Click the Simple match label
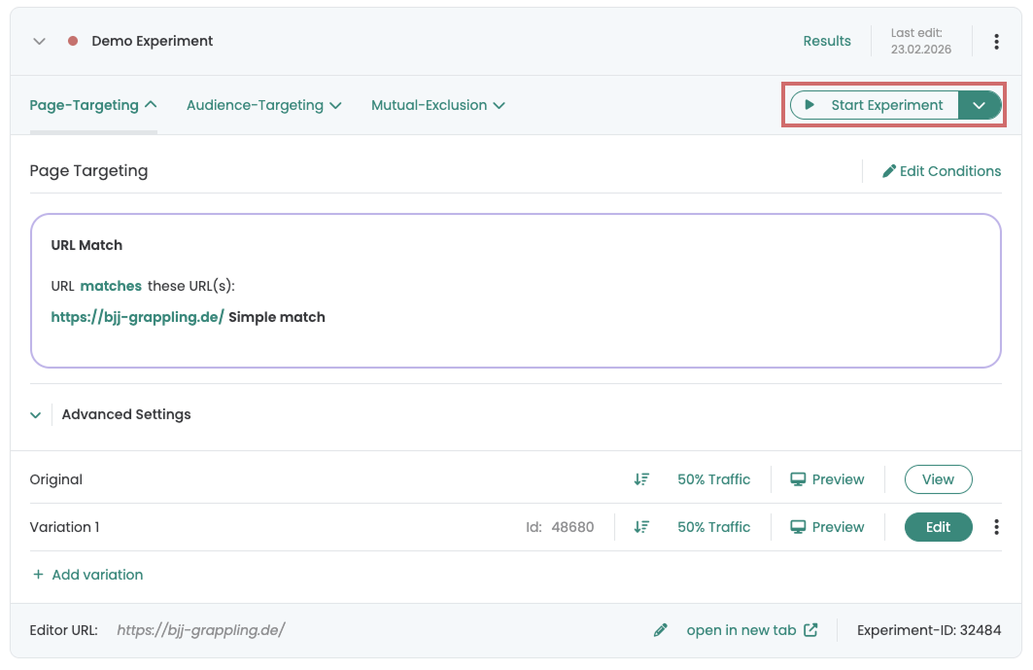 [x=277, y=317]
